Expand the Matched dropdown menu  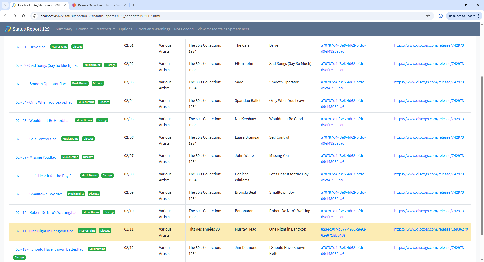click(x=106, y=29)
